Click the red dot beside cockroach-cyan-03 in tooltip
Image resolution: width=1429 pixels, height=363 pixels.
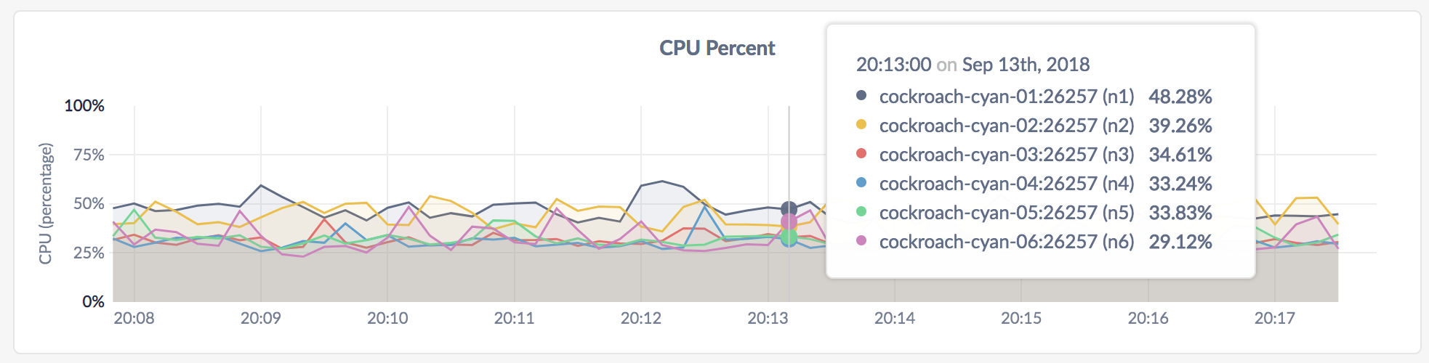click(x=861, y=153)
